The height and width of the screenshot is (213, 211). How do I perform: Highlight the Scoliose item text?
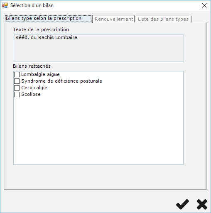tap(31, 94)
